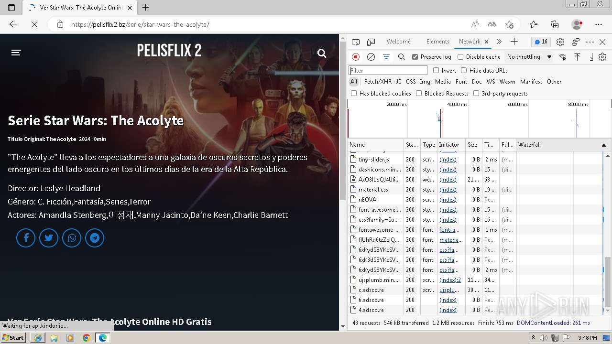Check 3rd-party requests filter
Screen dimensions: 612x344
(x=476, y=93)
